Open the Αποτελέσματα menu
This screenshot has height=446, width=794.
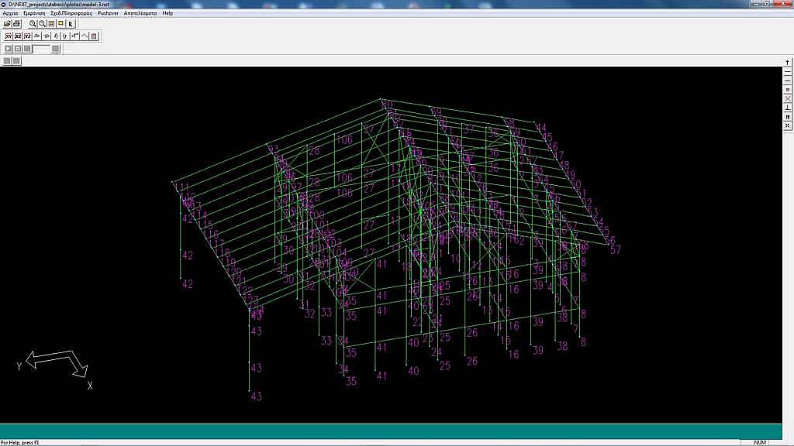point(140,13)
